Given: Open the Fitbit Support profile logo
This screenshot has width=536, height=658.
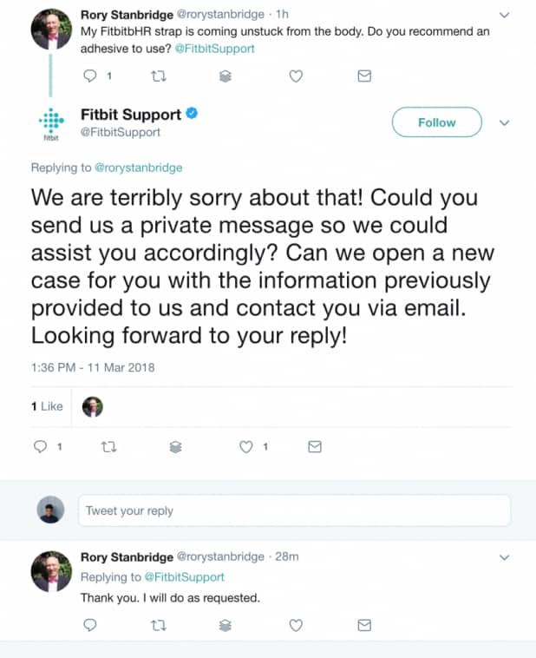Looking at the screenshot, I should 51,123.
